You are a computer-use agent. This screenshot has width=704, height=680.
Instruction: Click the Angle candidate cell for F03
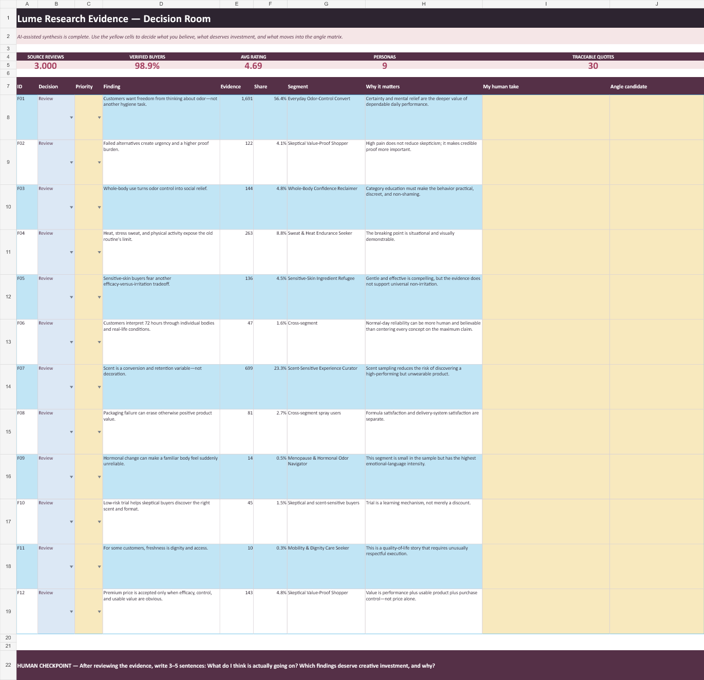[x=657, y=207]
